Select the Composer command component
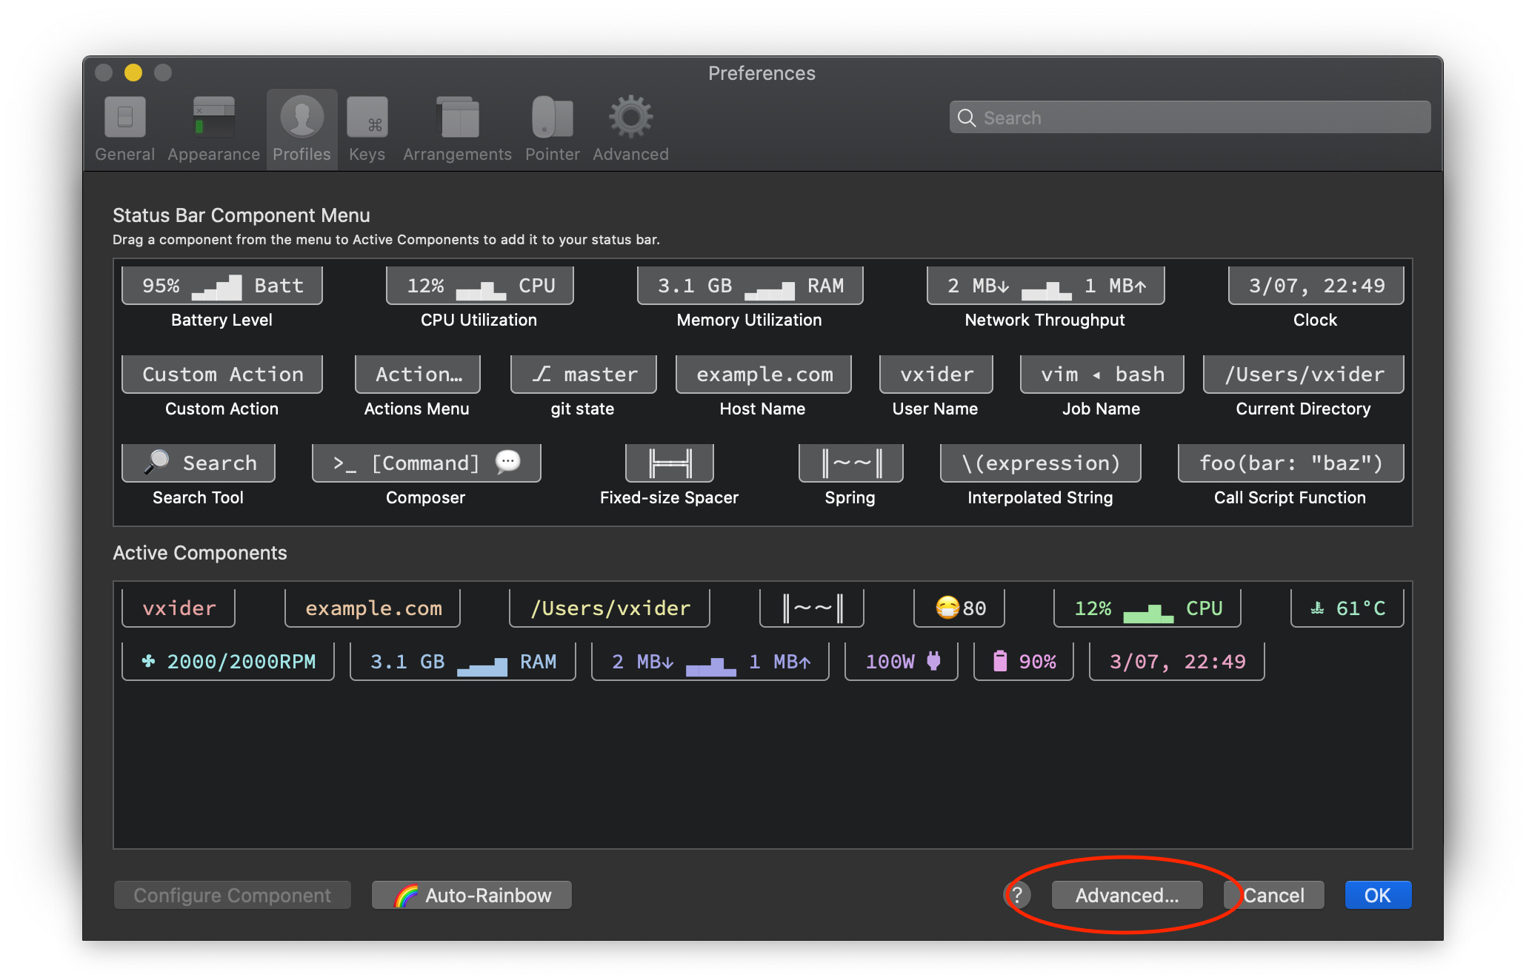The image size is (1526, 980). [426, 463]
